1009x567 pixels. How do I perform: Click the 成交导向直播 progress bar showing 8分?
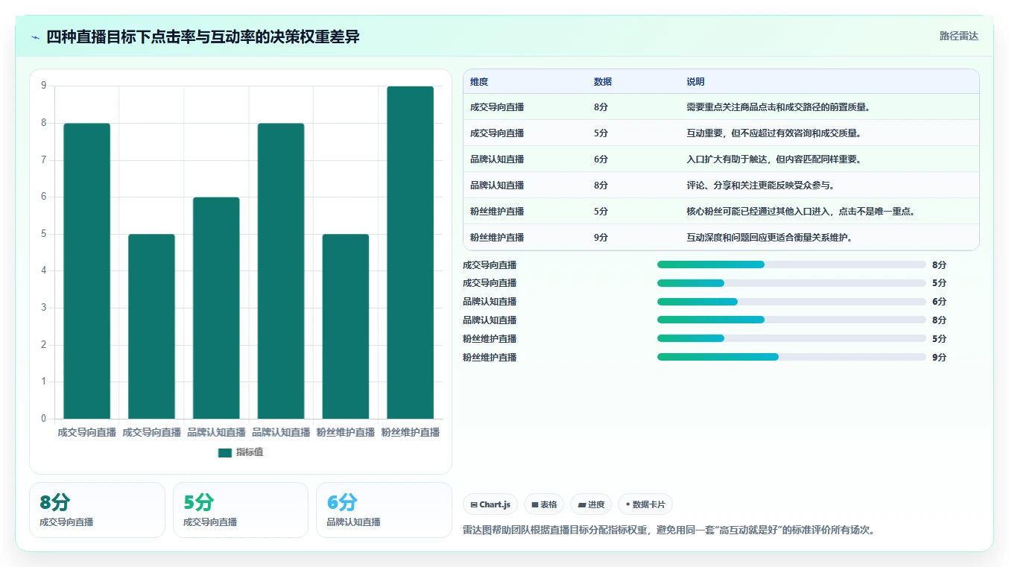pos(791,265)
